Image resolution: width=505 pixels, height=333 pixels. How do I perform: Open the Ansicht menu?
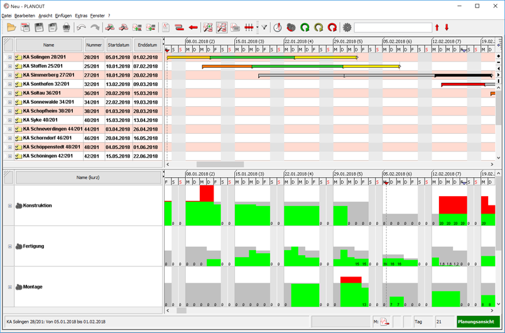pos(45,16)
